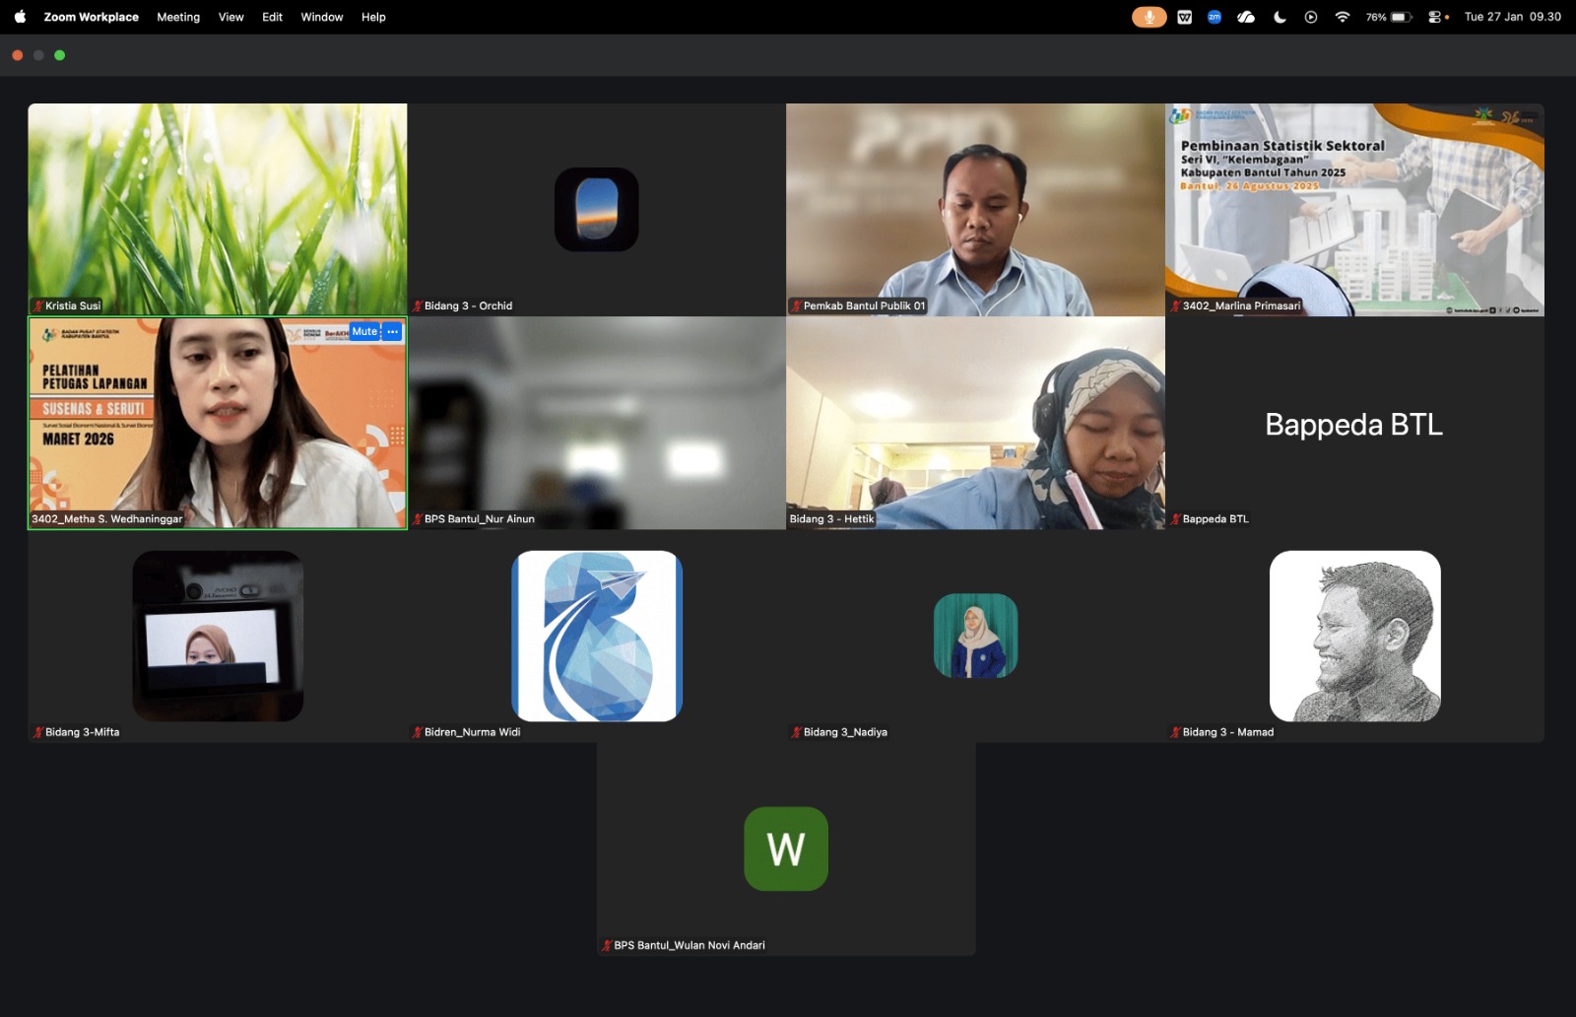Open macOS Control Center
Image resolution: width=1576 pixels, height=1017 pixels.
click(1436, 17)
